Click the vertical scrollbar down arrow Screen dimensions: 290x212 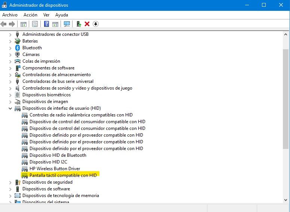point(286,200)
